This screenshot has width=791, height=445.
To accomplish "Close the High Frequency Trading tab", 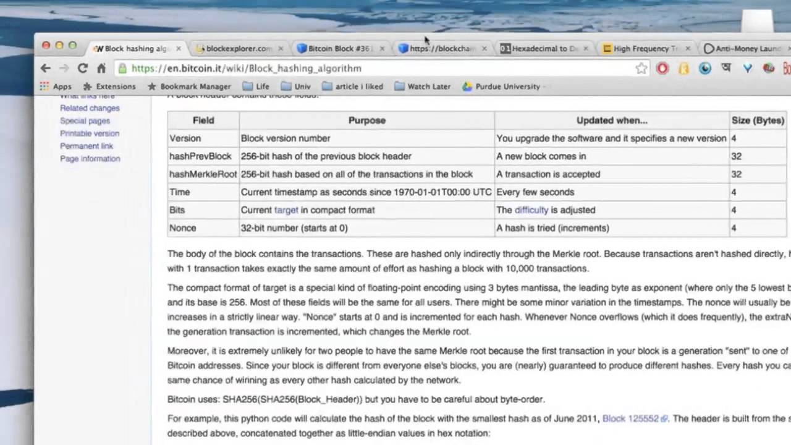I will click(x=688, y=48).
